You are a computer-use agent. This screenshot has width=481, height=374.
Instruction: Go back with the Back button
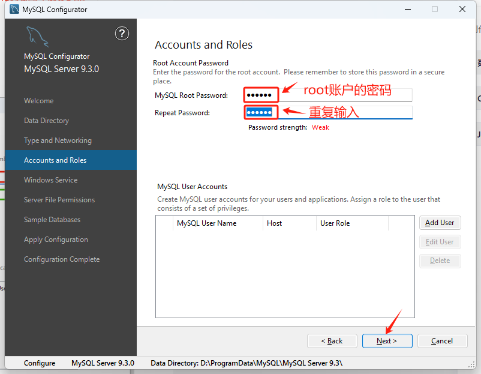coord(332,341)
